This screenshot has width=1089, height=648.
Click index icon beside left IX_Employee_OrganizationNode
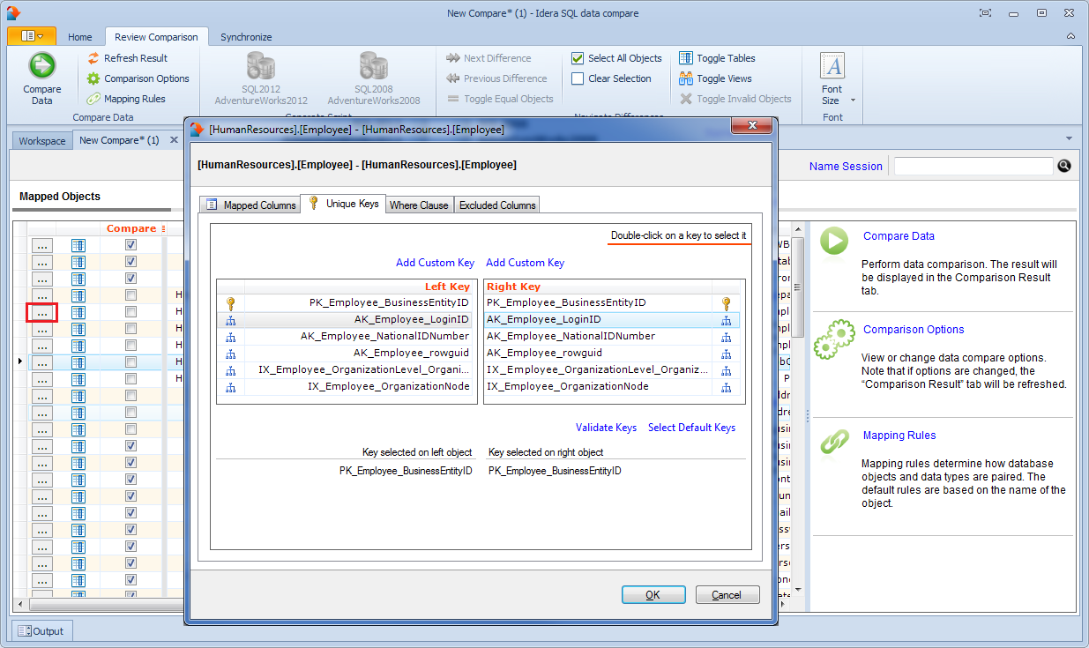[x=231, y=386]
